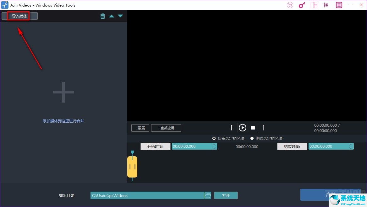Open the end time stepper dropdown

click(x=351, y=146)
